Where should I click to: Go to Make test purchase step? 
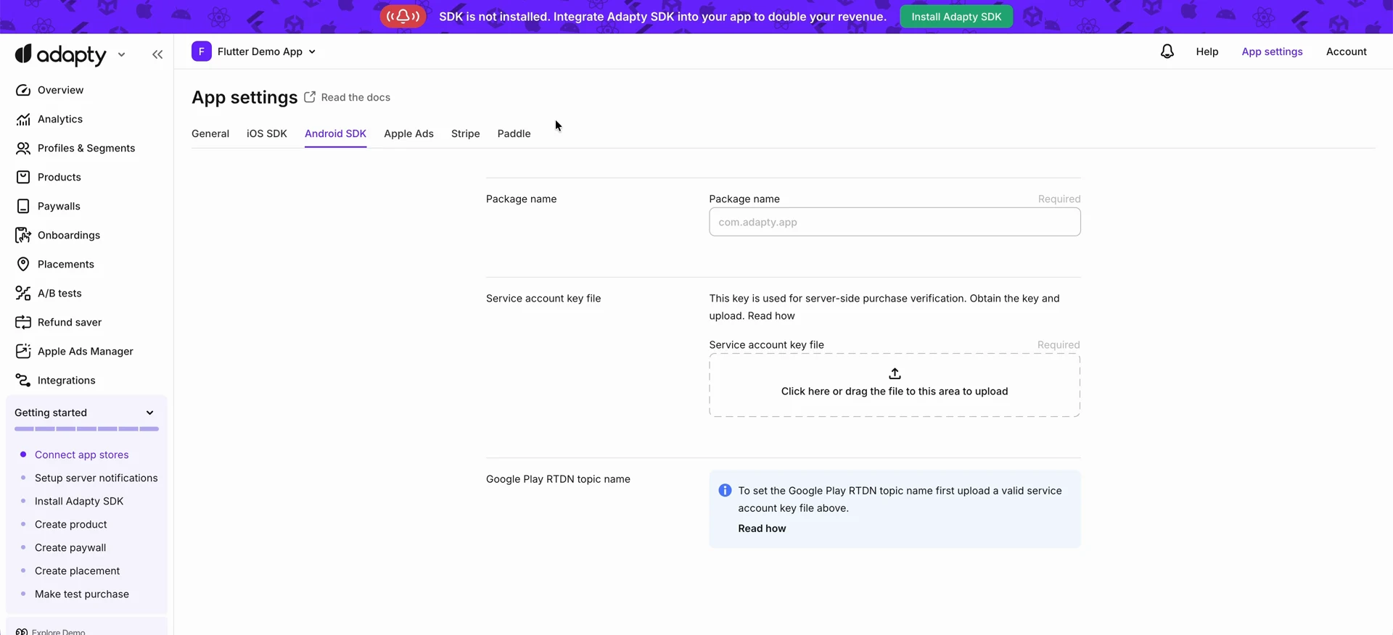82,594
